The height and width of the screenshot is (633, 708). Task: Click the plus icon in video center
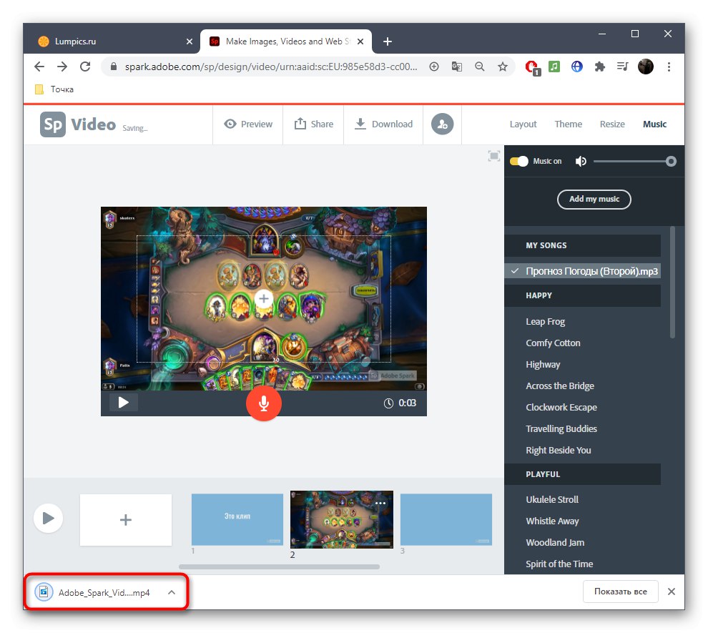point(264,298)
